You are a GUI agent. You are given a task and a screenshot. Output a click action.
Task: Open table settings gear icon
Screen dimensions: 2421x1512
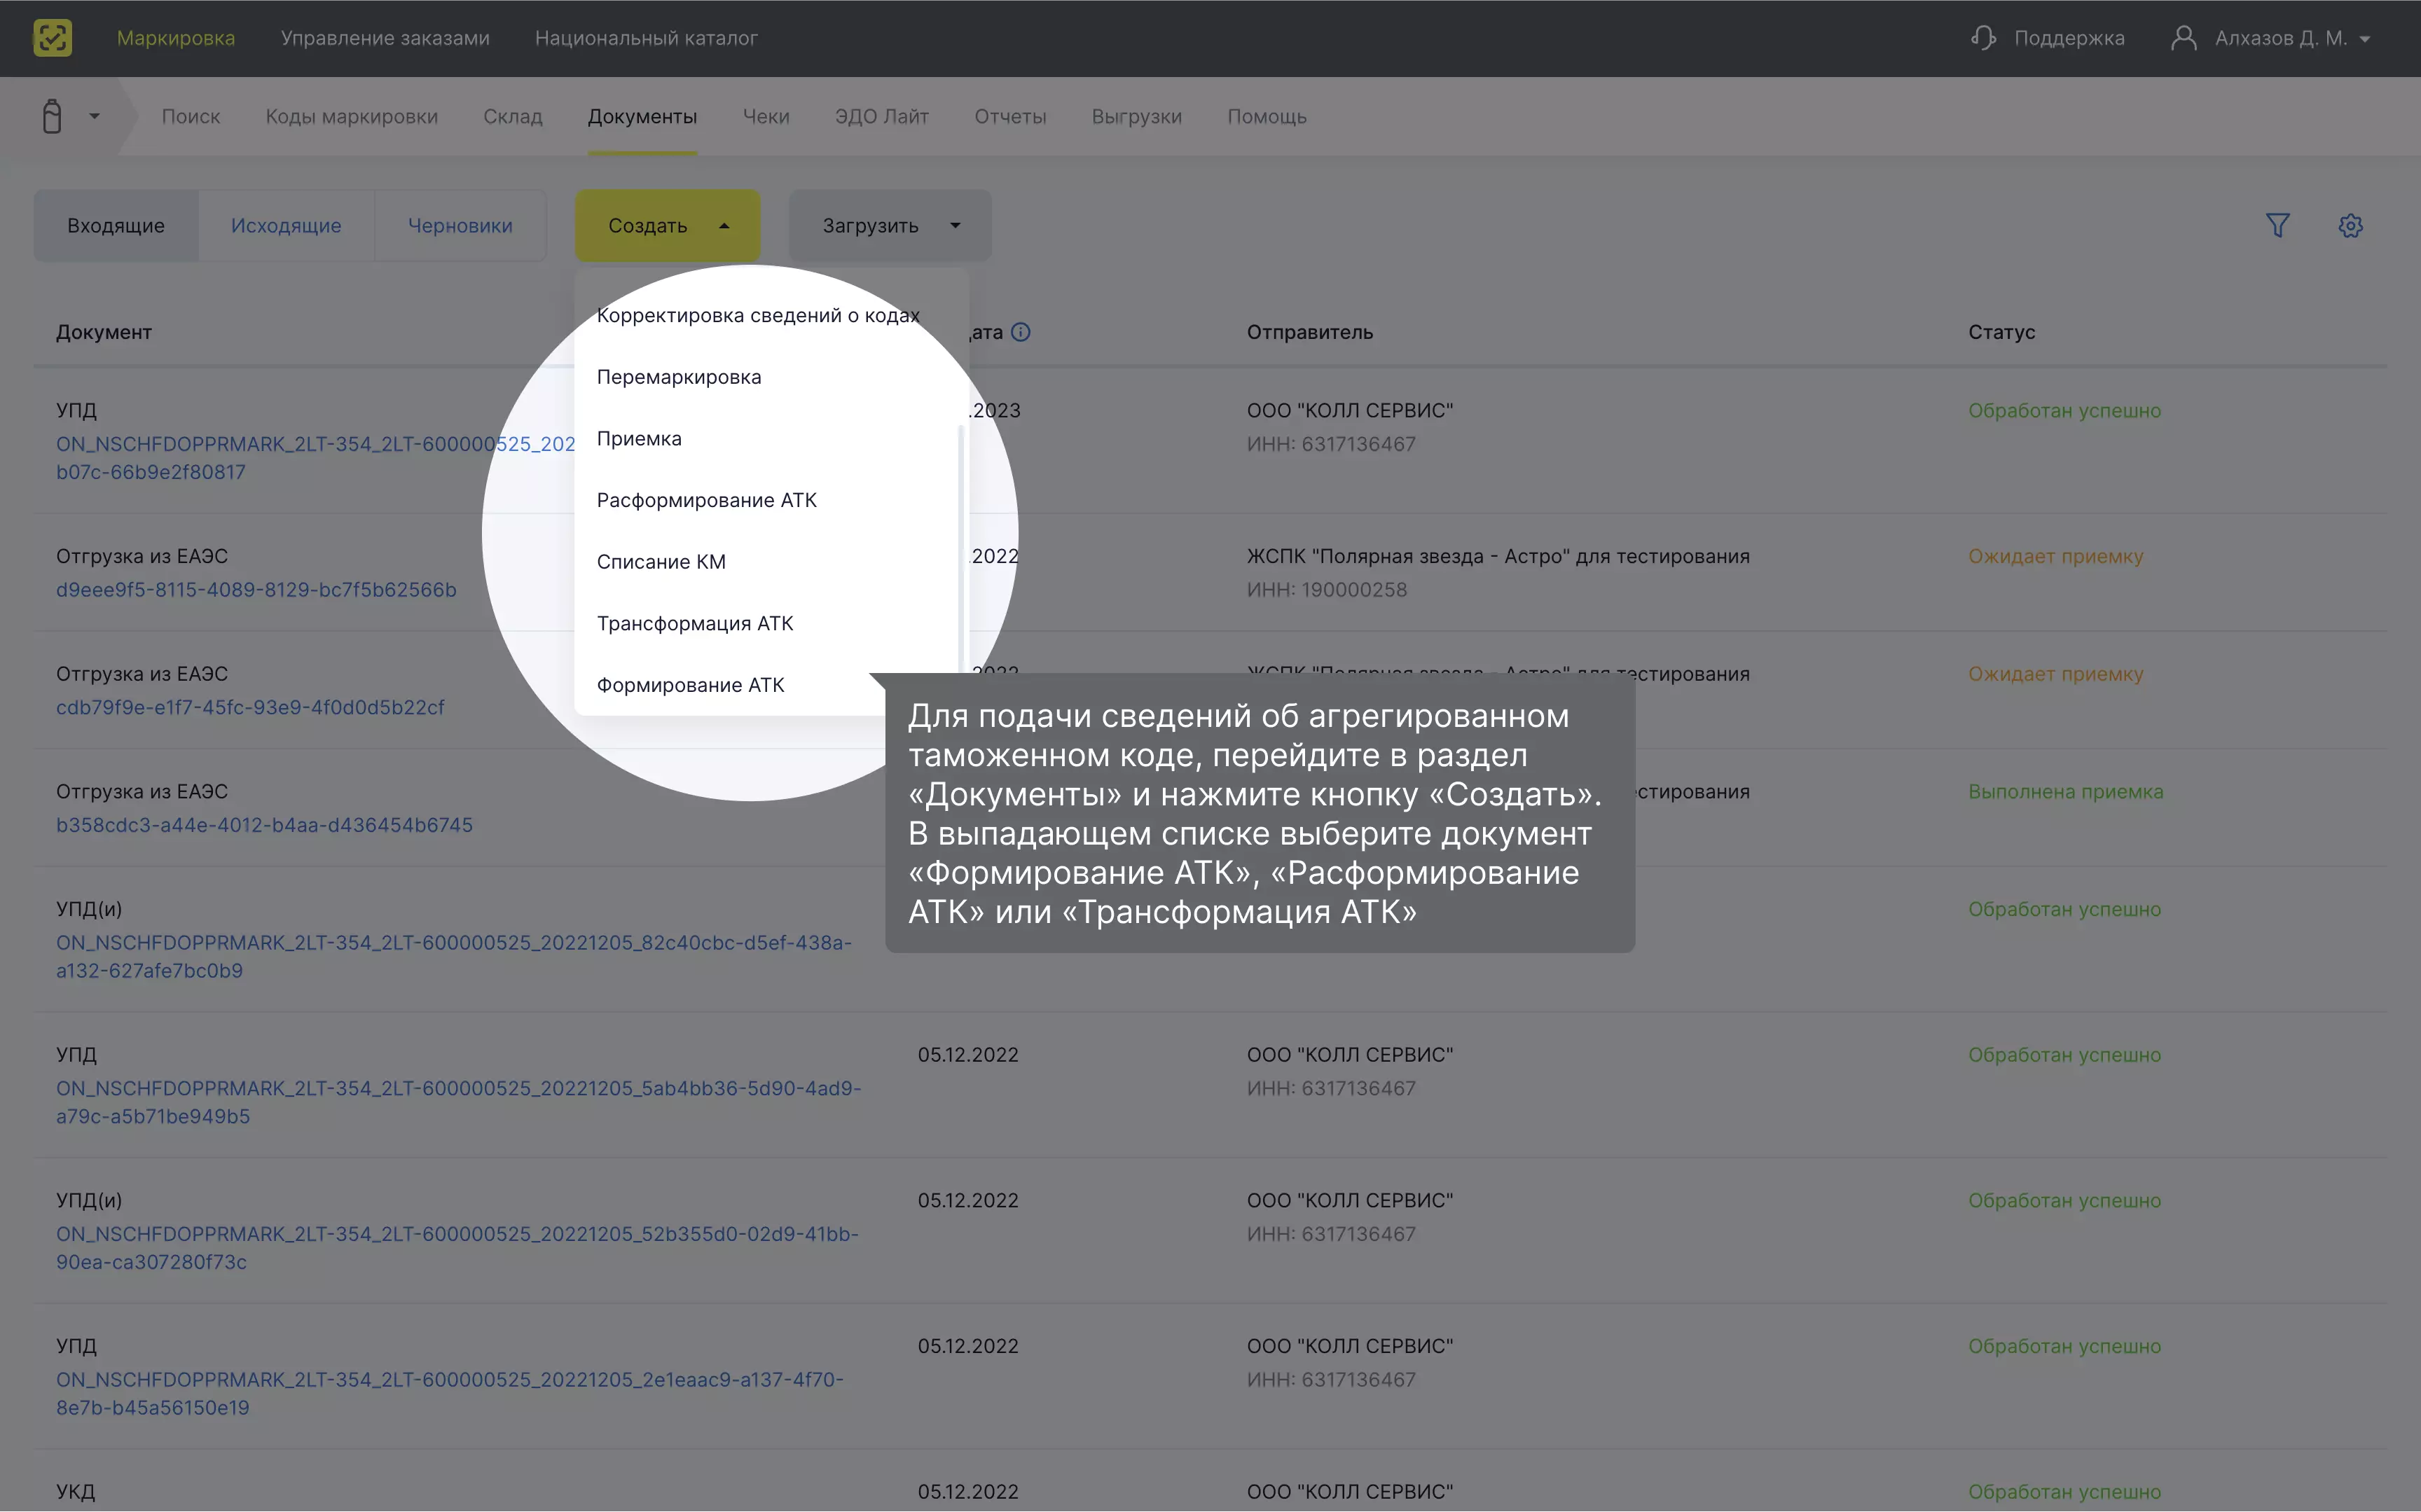coord(2350,226)
